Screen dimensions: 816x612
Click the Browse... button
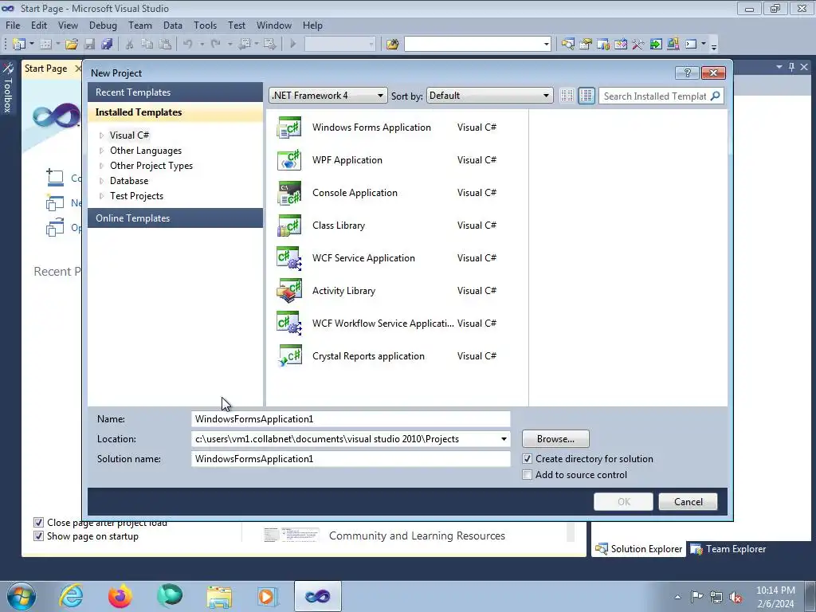(555, 439)
